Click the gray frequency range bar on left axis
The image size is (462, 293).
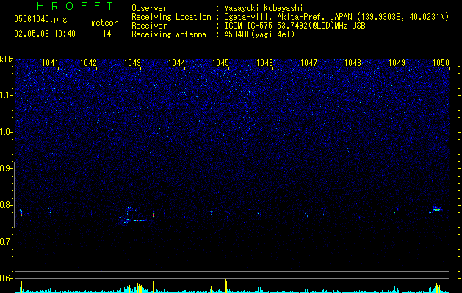15,194
